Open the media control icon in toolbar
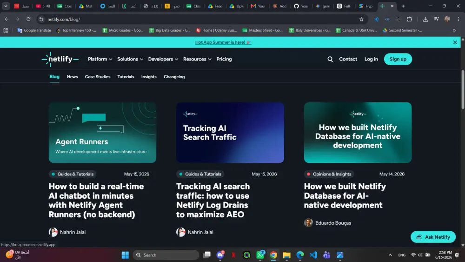The height and width of the screenshot is (262, 465). [436, 19]
